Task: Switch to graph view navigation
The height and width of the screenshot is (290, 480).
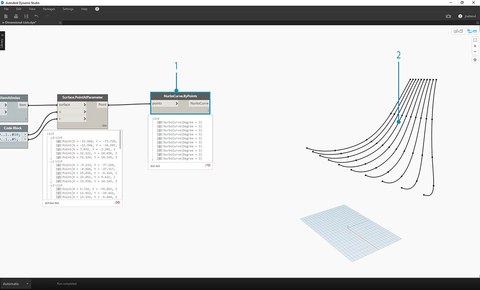Action: click(472, 31)
